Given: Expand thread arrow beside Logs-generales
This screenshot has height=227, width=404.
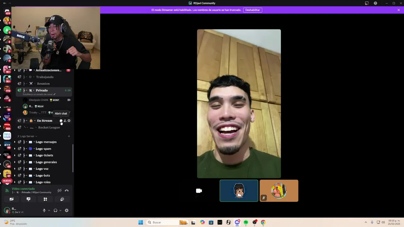Looking at the screenshot, I should [15, 162].
